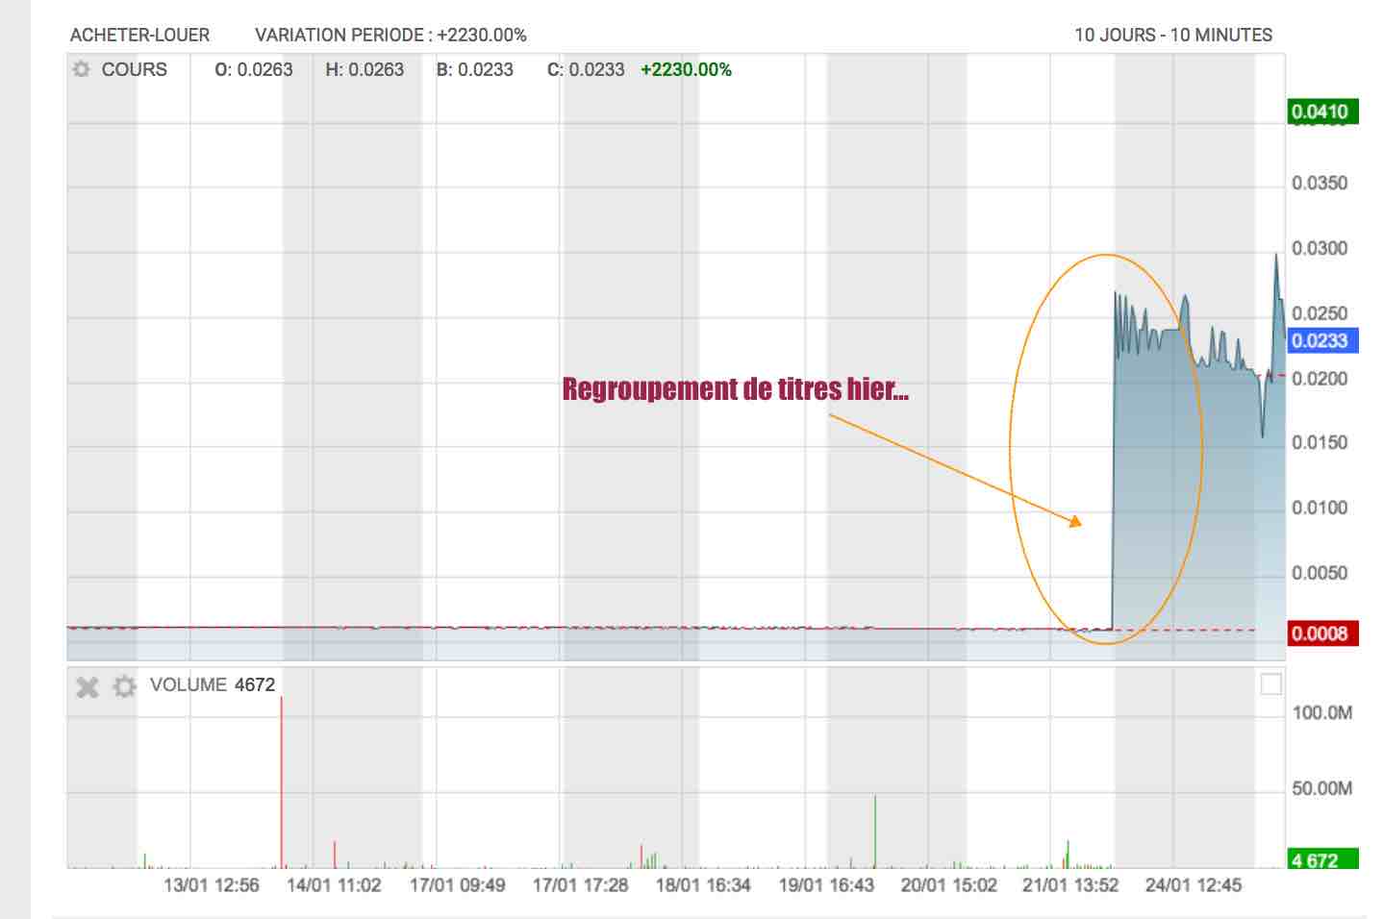Click the closing value C: 0.0233

[586, 69]
